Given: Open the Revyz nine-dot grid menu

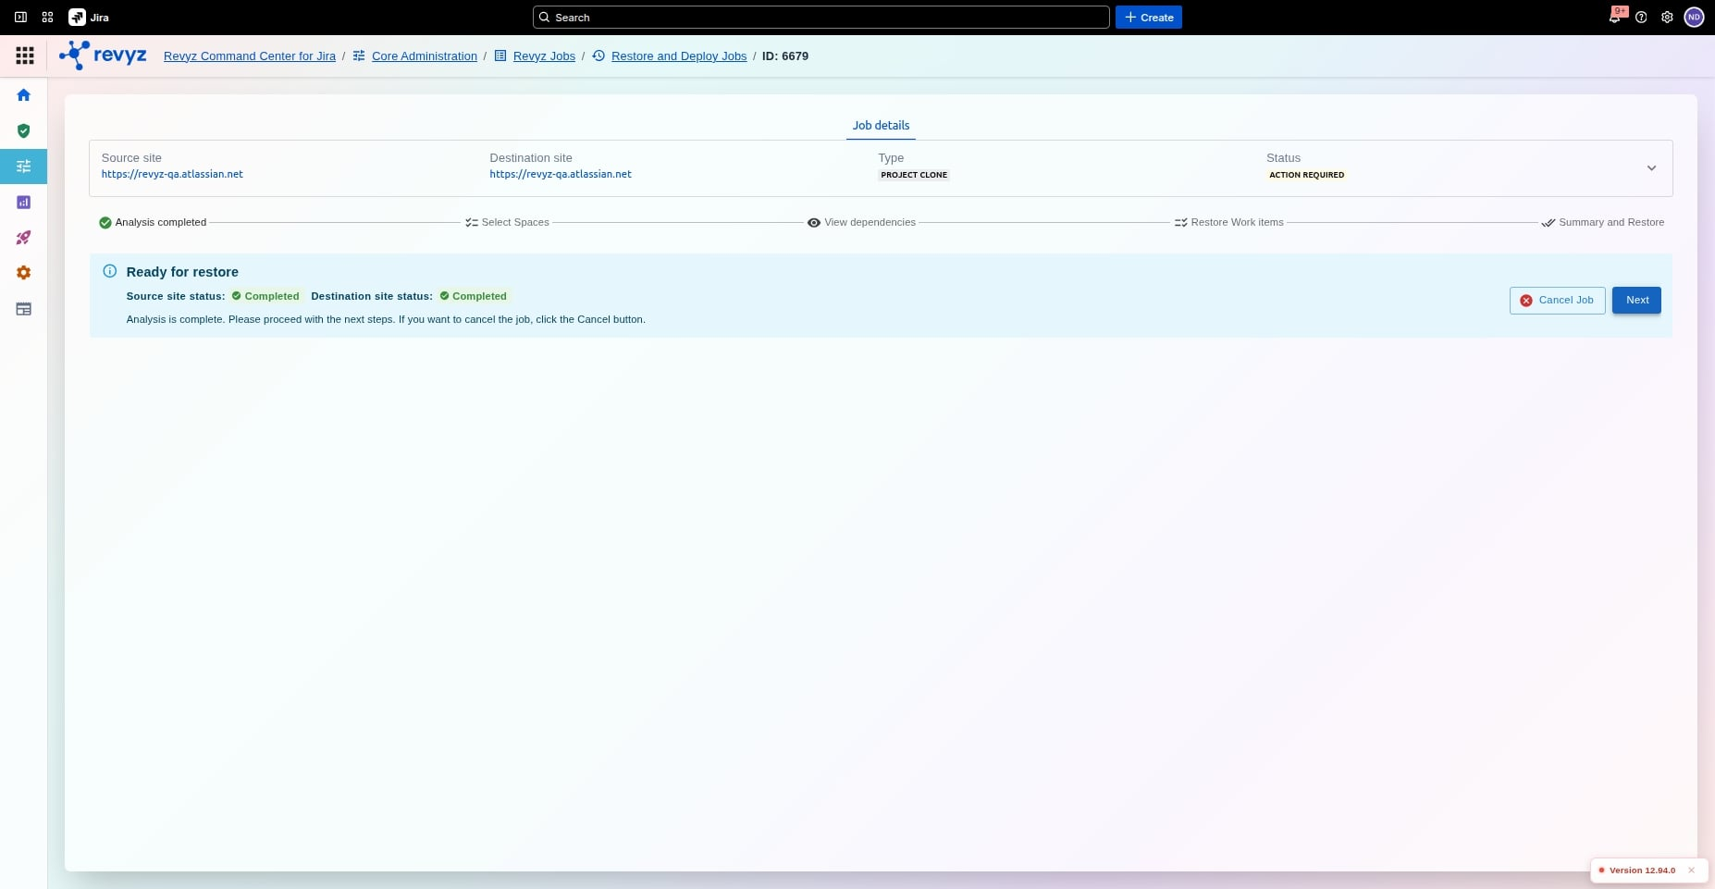Looking at the screenshot, I should 25,56.
